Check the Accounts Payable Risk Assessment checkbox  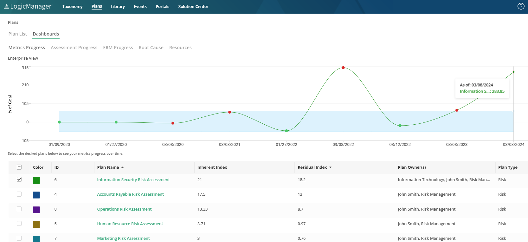coord(19,194)
